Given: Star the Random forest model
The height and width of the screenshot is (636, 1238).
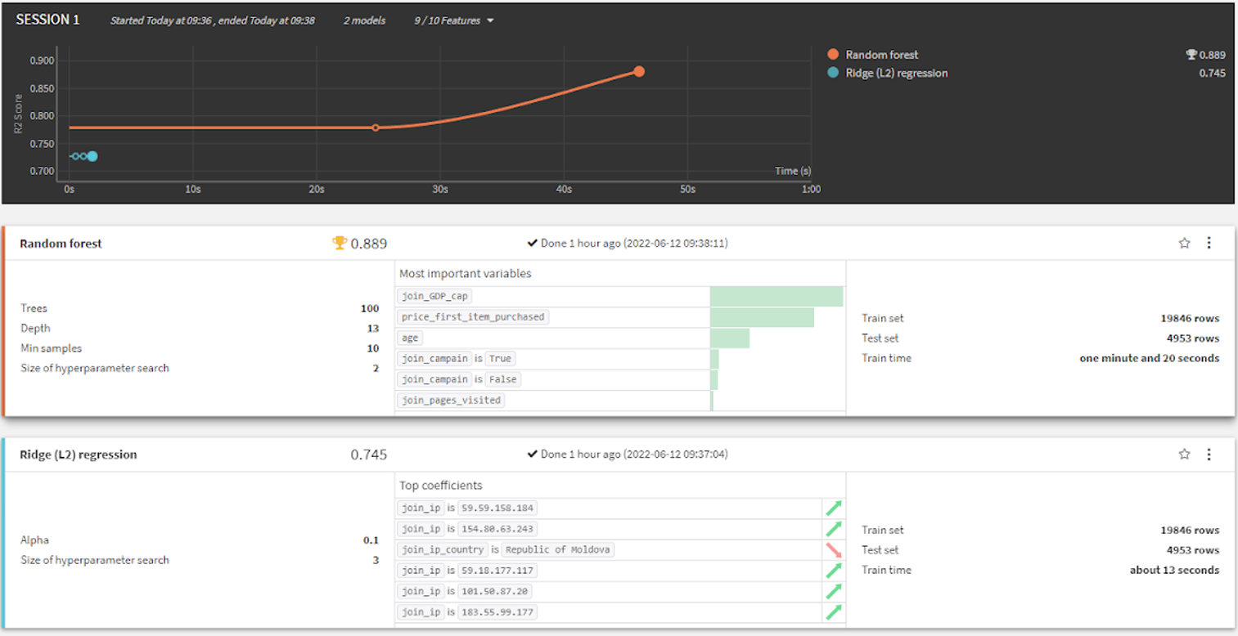Looking at the screenshot, I should coord(1184,243).
